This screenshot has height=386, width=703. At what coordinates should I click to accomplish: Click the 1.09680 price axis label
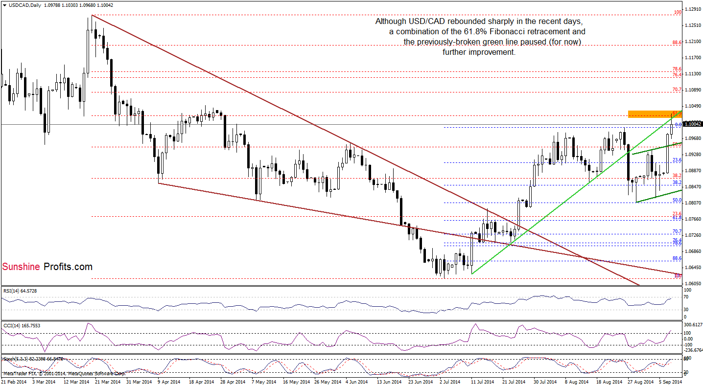(x=692, y=138)
